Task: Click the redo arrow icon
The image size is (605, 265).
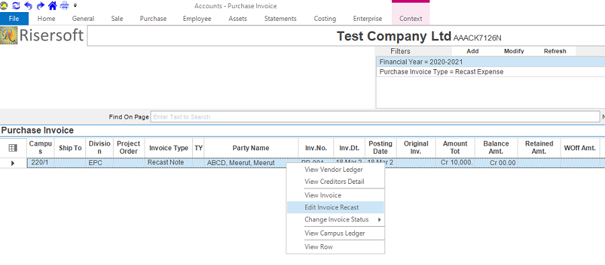Action: (40, 5)
